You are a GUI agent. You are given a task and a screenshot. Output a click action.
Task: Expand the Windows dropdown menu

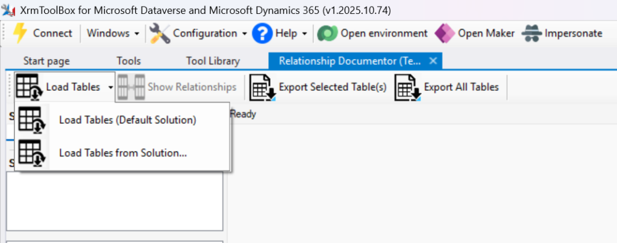[113, 33]
